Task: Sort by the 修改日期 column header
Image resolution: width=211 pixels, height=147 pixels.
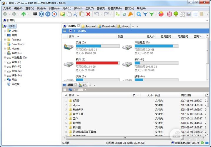Action: (185, 95)
